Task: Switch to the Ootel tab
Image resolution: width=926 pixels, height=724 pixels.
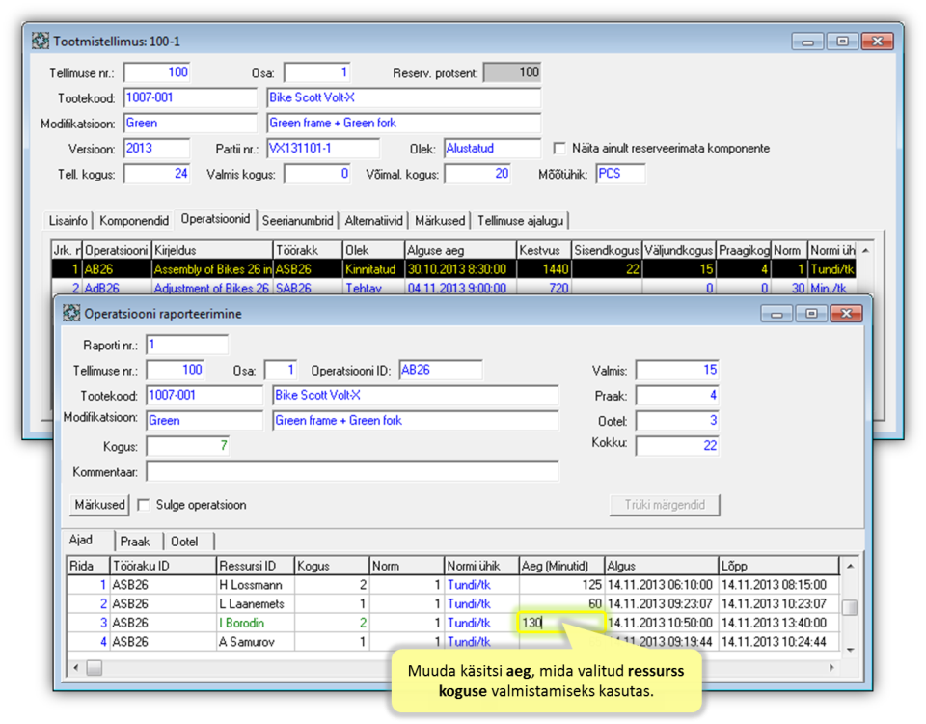Action: pyautogui.click(x=184, y=542)
